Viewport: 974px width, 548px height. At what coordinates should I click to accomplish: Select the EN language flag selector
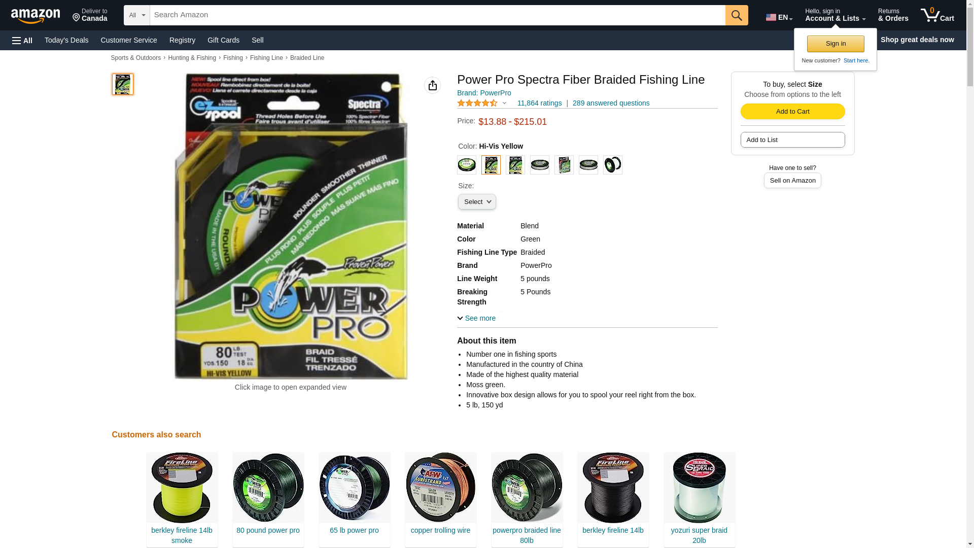click(x=779, y=17)
